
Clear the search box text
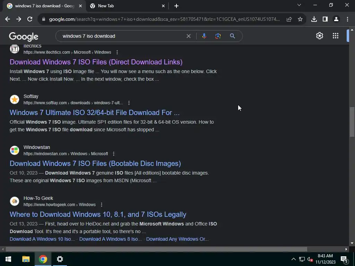pos(188,36)
